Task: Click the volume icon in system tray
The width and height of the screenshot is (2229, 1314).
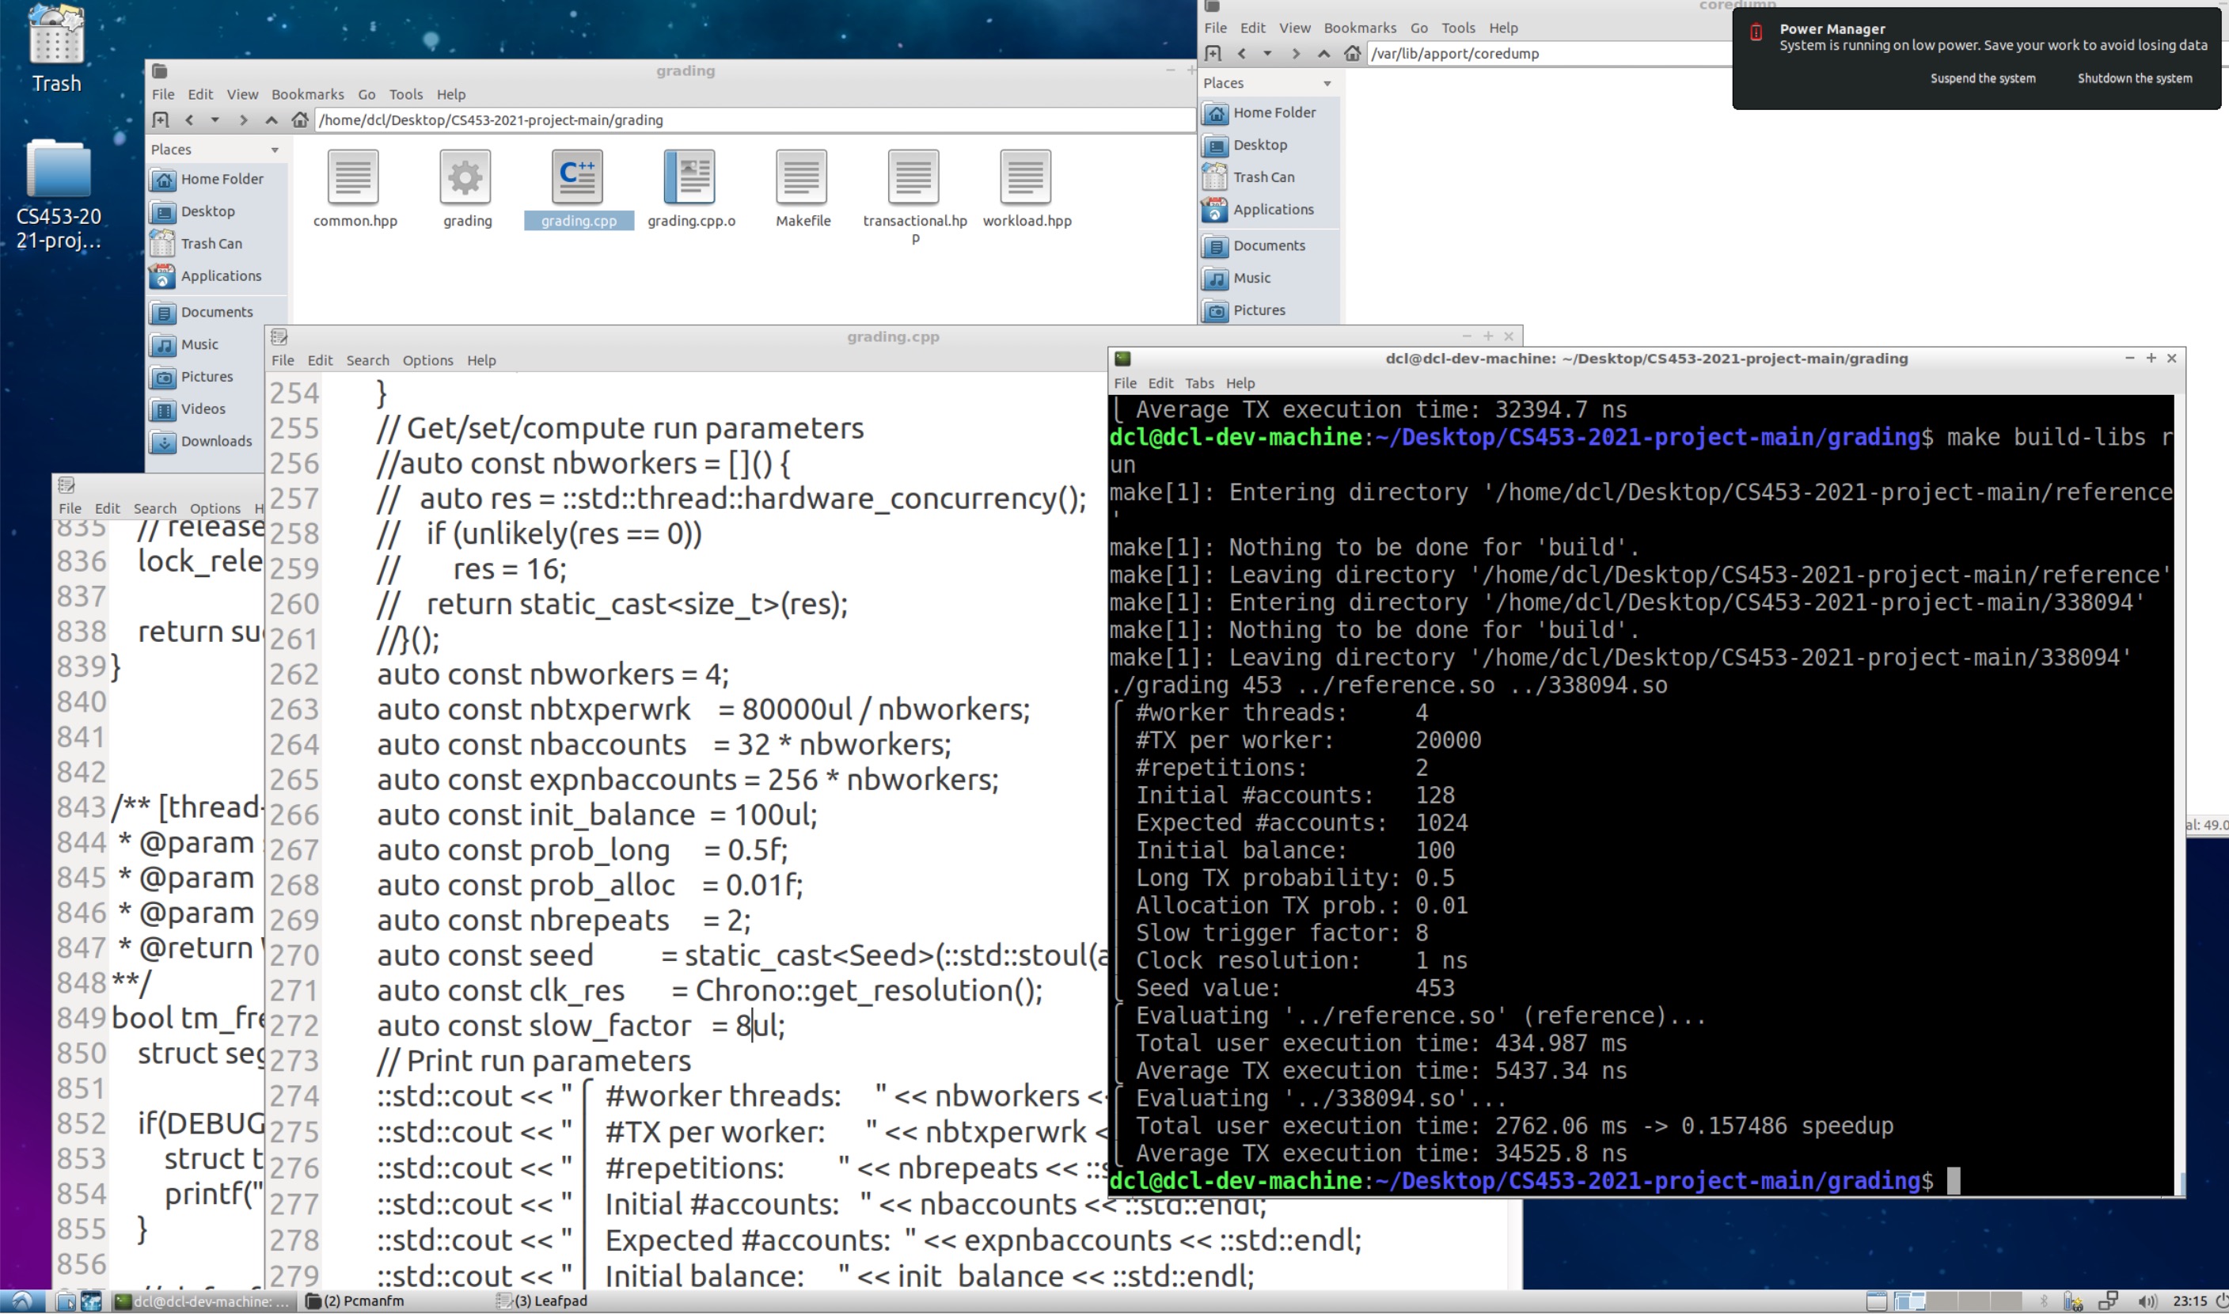Action: tap(2147, 1301)
